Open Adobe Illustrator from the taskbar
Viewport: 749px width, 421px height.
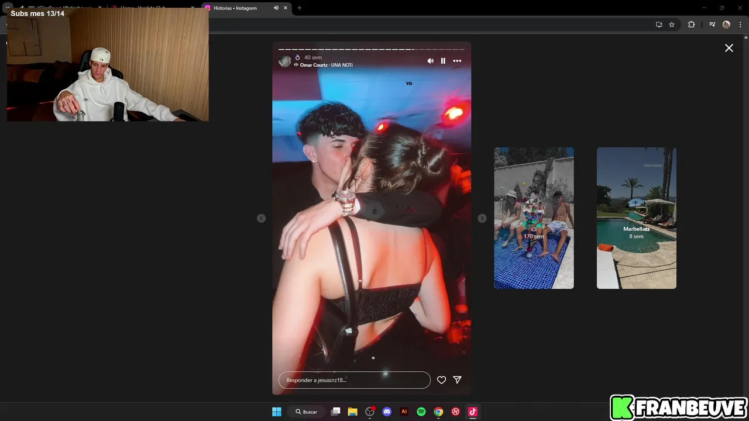click(x=404, y=412)
